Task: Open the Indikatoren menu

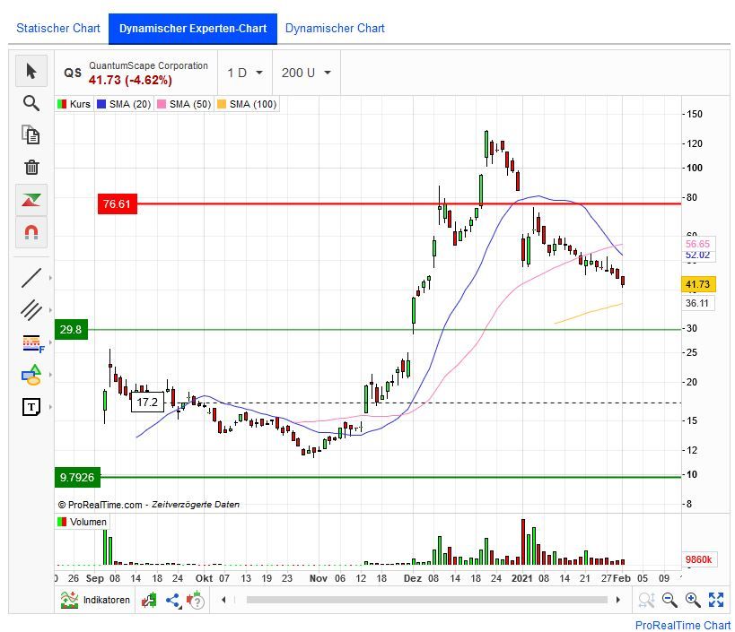Action: pyautogui.click(x=96, y=600)
